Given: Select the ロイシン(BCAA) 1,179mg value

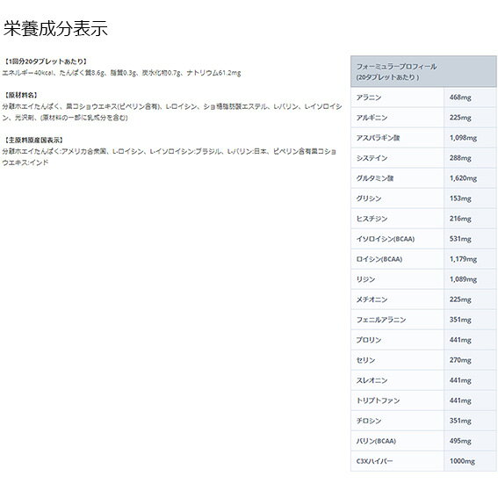Looking at the screenshot, I should [x=463, y=259].
